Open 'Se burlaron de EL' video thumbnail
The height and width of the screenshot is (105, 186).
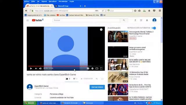point(118,90)
